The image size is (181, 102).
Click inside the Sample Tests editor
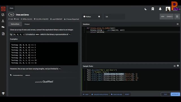pos(131,80)
